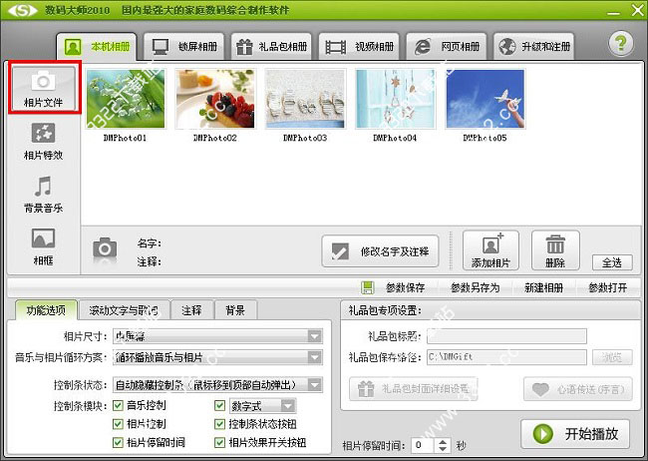Image resolution: width=648 pixels, height=461 pixels.
Task: Select the 滚动文字与歌词 tab
Action: tap(124, 310)
